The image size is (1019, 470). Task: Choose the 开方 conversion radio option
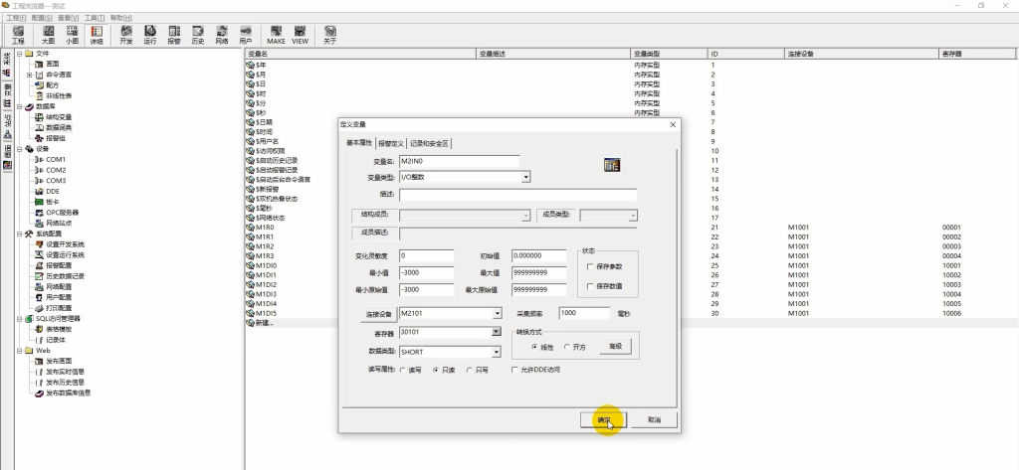pos(566,348)
